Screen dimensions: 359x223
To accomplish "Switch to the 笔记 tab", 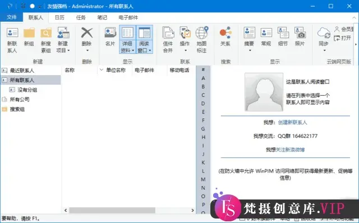I will click(x=102, y=17).
